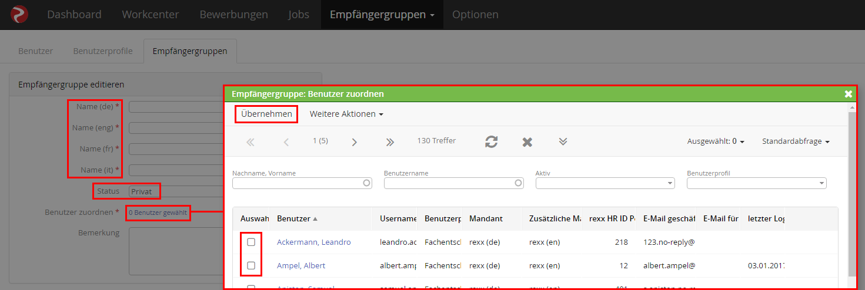865x290 pixels.
Task: Click the Username column header
Action: click(x=395, y=218)
